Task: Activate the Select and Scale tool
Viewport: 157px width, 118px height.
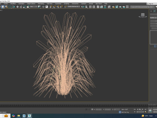Action: [25, 7]
